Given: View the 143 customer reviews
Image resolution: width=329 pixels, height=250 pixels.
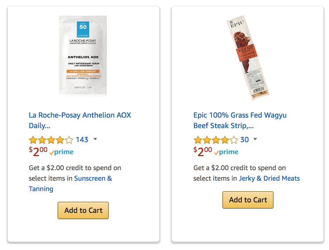Looking at the screenshot, I should [82, 140].
